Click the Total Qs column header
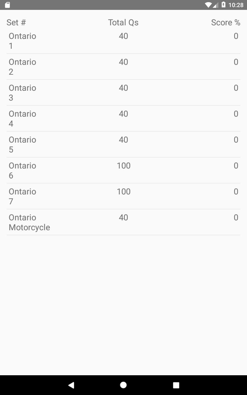This screenshot has width=247, height=395. point(123,23)
